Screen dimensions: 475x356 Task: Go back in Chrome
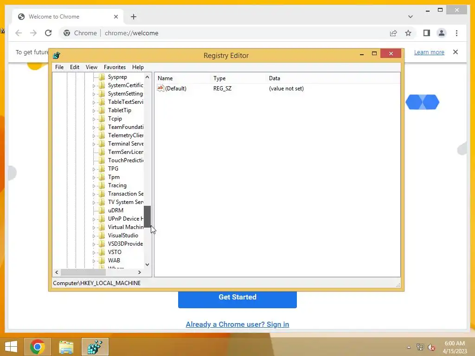(x=19, y=33)
